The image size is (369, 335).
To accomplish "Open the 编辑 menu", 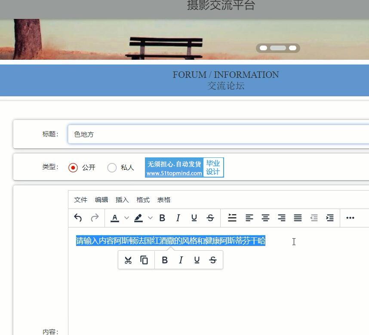I will click(101, 200).
